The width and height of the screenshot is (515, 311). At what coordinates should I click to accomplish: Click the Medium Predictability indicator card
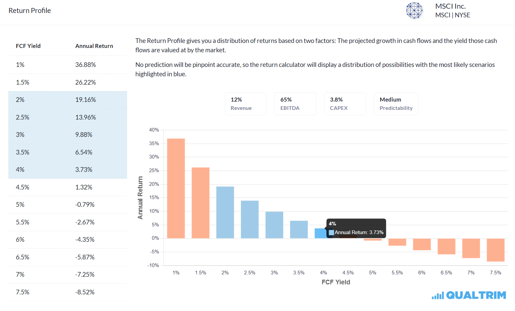point(396,104)
